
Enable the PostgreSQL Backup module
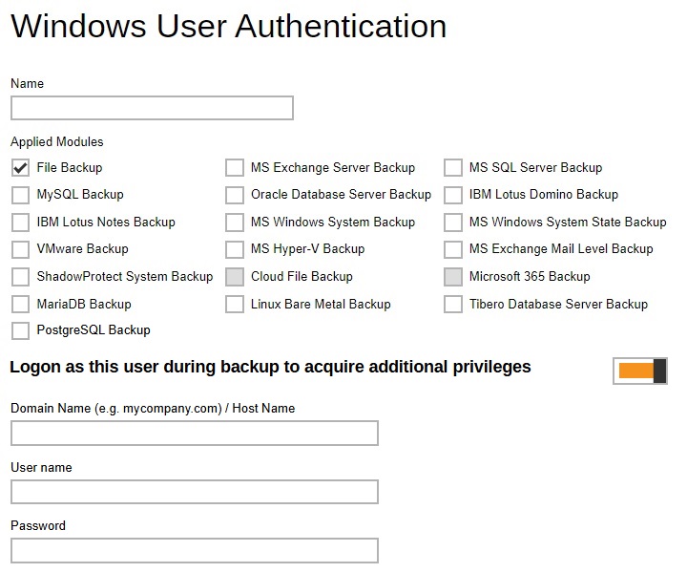click(21, 330)
